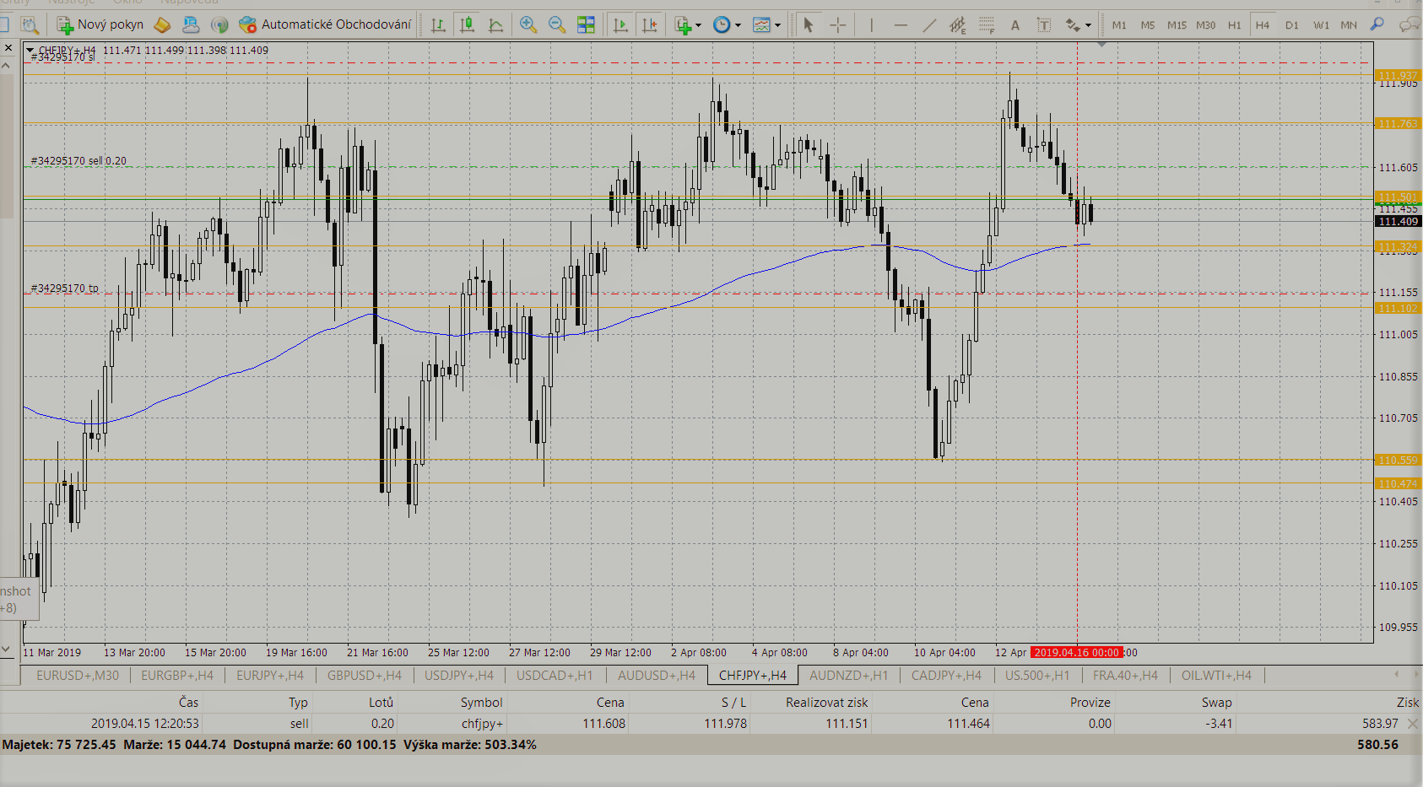Select the trendline drawing tool

click(929, 24)
